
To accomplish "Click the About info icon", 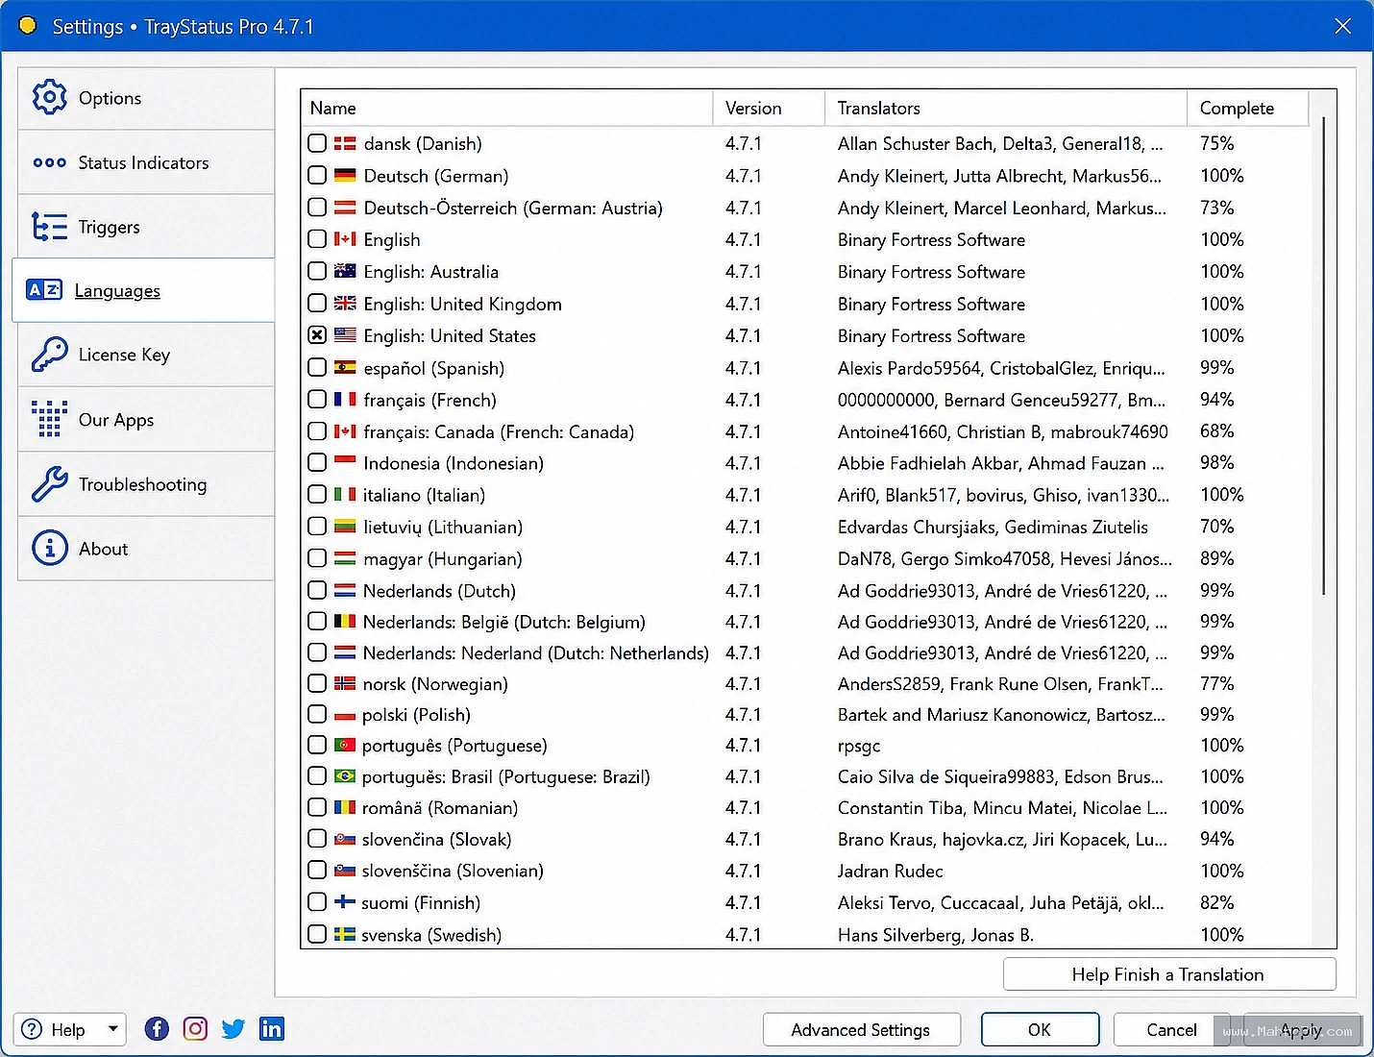I will (x=50, y=548).
